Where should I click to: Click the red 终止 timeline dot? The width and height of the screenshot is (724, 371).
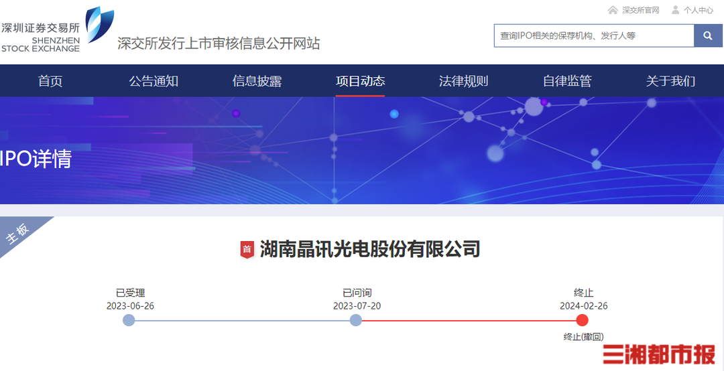pos(583,320)
